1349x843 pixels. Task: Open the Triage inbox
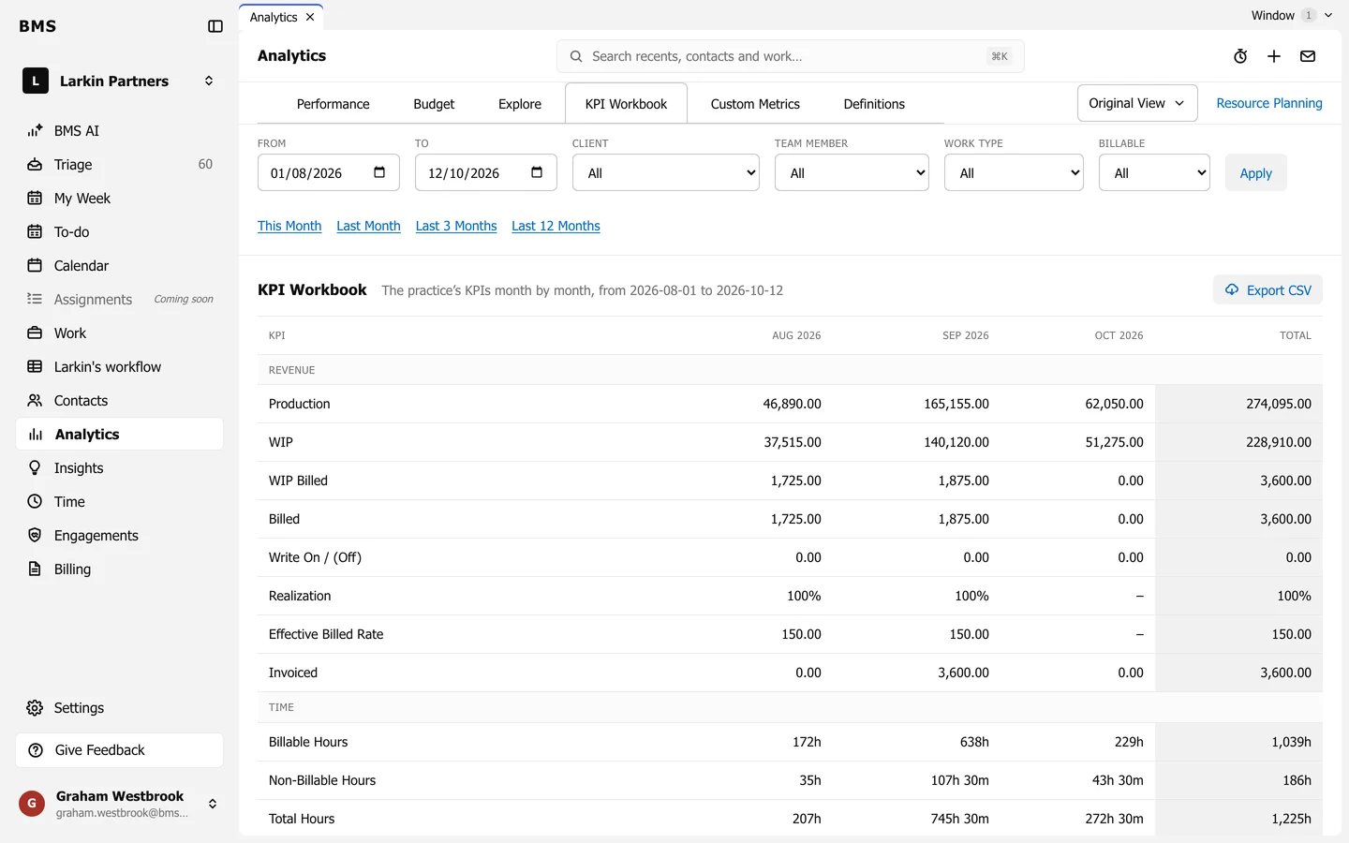coord(120,165)
